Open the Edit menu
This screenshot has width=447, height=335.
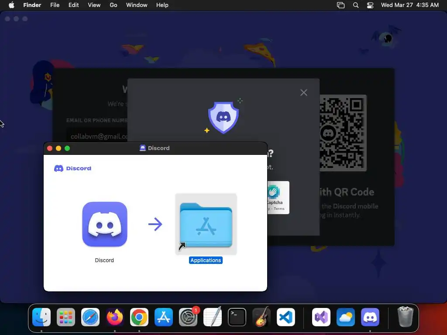tap(73, 5)
